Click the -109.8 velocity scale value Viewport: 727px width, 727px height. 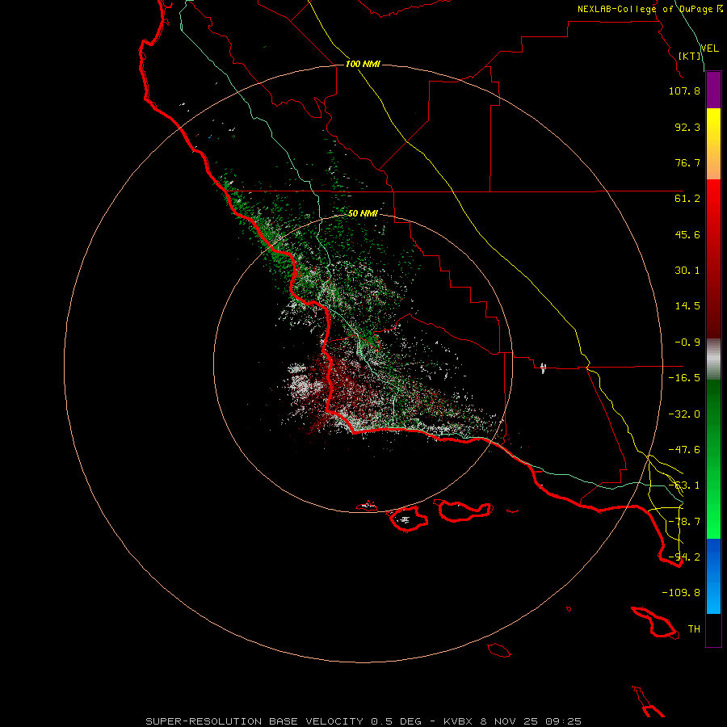click(681, 593)
